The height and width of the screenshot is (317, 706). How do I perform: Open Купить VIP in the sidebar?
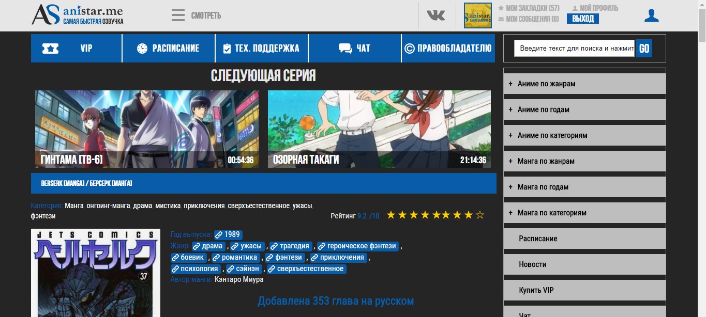point(584,290)
